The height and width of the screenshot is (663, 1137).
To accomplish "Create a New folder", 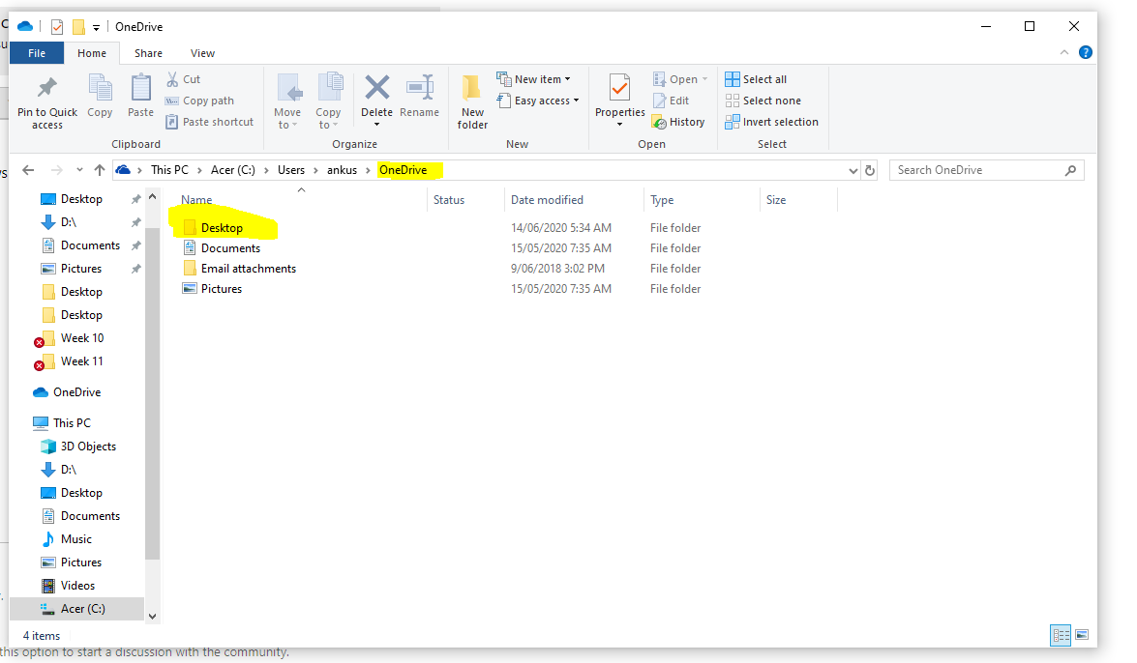I will coord(473,101).
